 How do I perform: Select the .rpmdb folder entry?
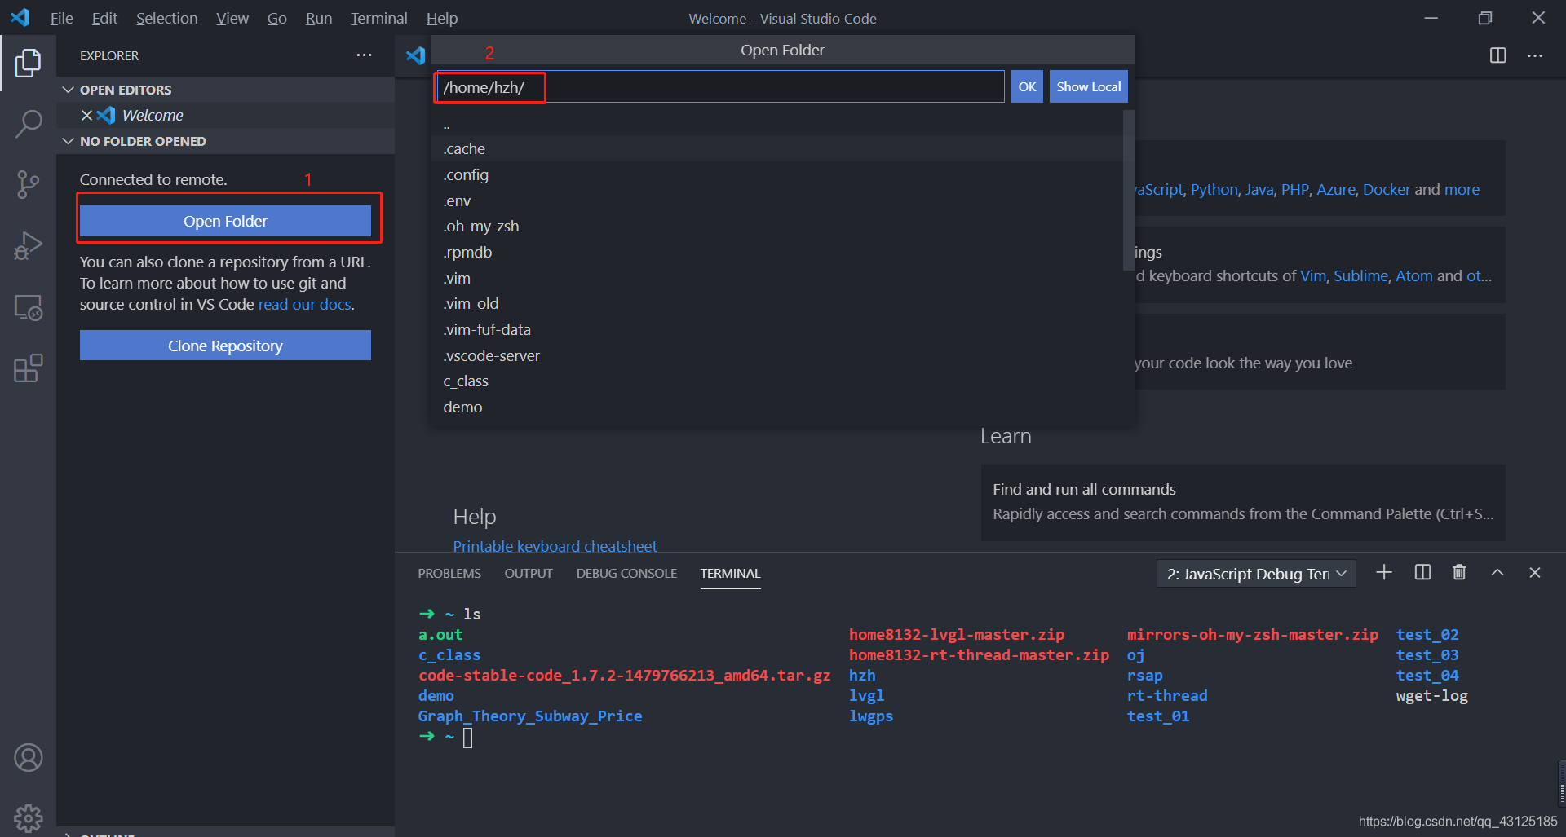pos(776,252)
